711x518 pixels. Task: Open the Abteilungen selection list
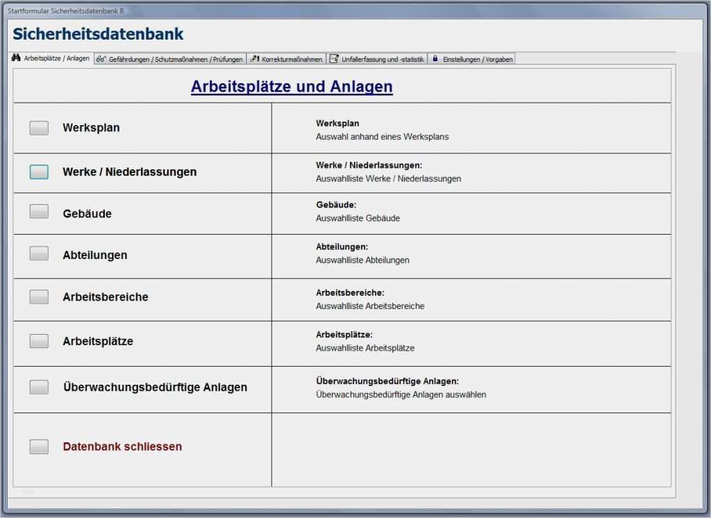tap(38, 255)
